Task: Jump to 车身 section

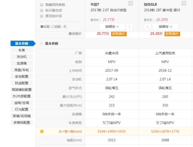Action: tap(22, 50)
